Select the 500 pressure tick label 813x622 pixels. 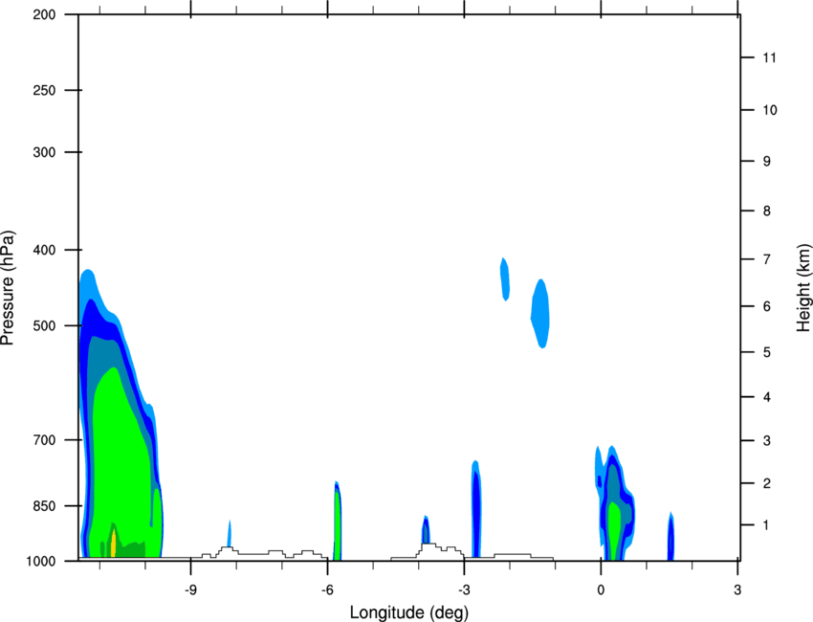(44, 325)
